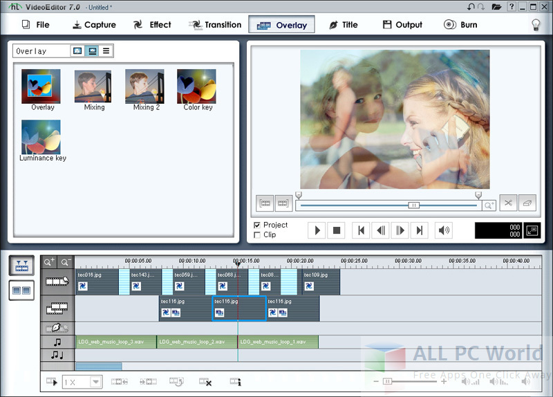
Task: Open help with the question mark icon
Action: (512, 6)
